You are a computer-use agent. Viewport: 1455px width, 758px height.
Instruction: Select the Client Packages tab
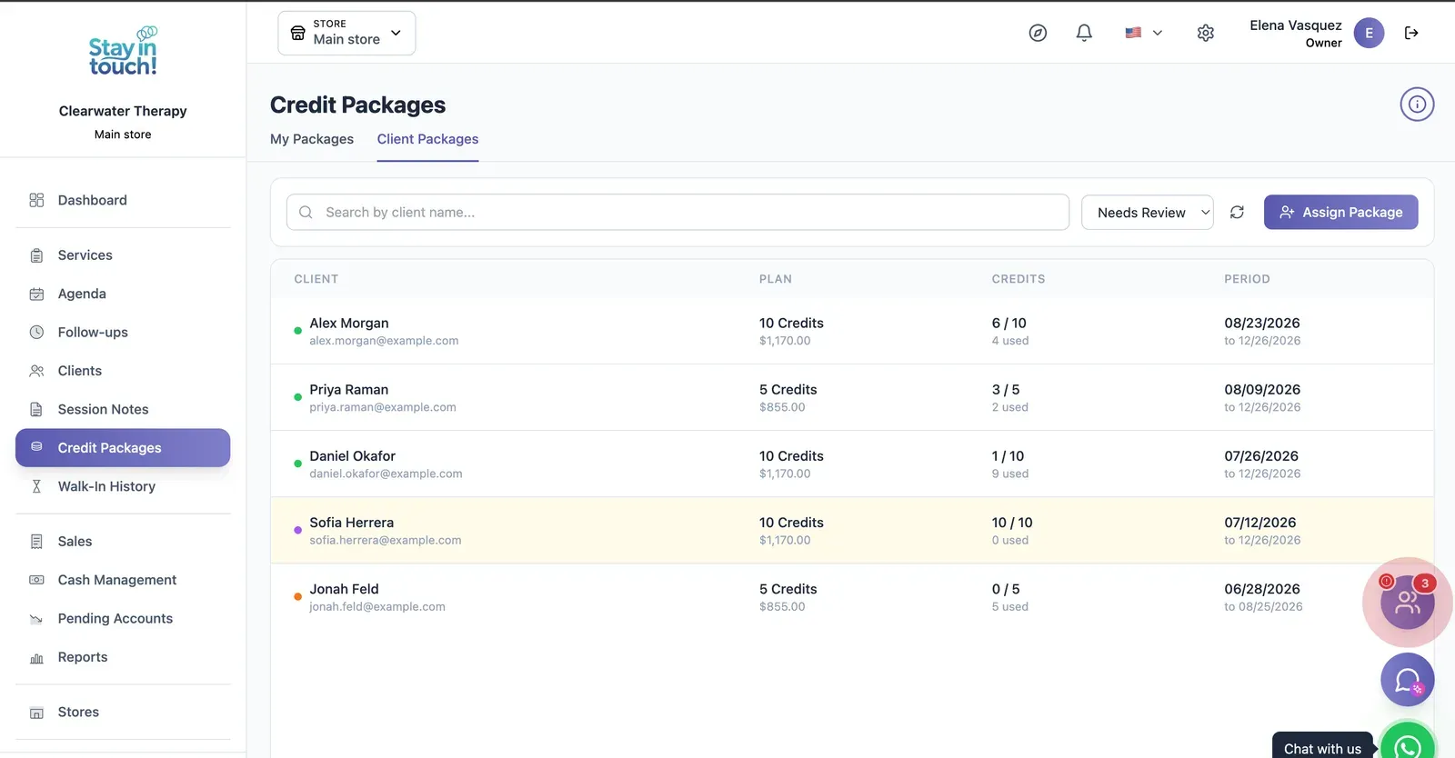click(x=427, y=139)
